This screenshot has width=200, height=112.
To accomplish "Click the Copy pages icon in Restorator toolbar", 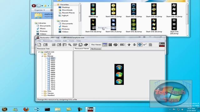I will (80, 45).
